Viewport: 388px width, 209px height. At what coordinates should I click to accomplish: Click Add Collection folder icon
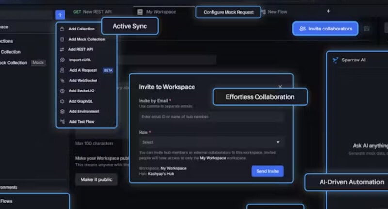(62, 29)
